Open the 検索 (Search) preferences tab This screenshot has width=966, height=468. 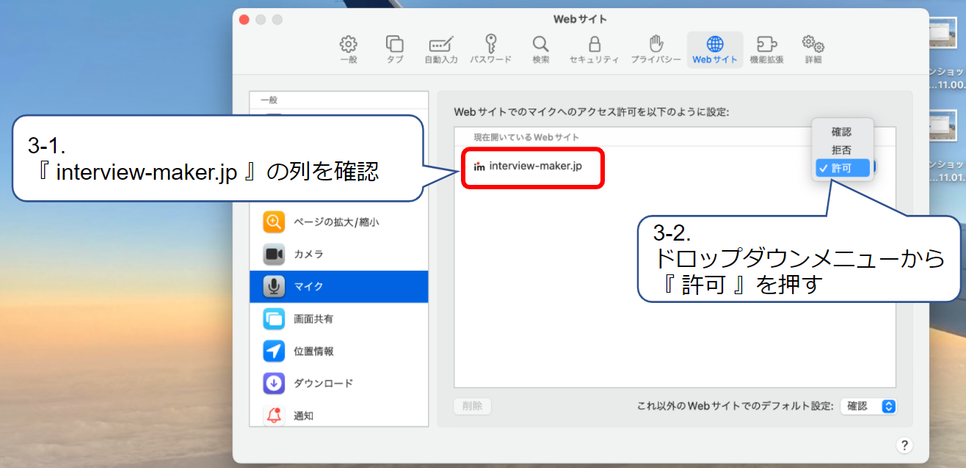541,49
